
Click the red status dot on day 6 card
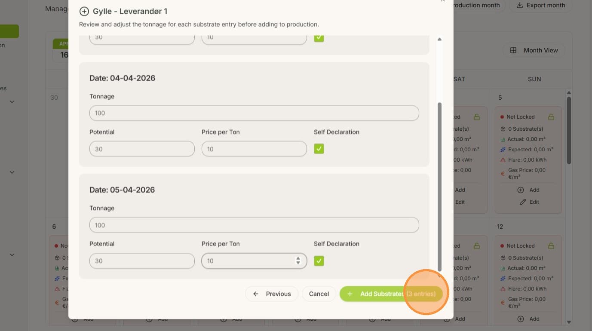click(56, 246)
